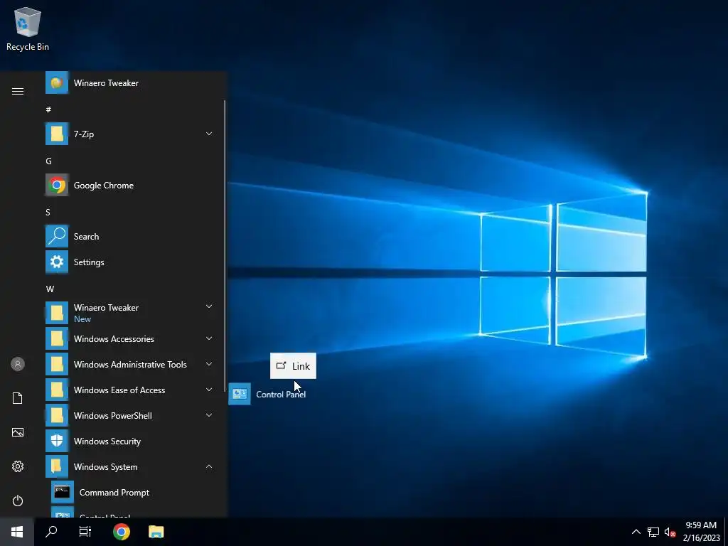Open Task View on the taskbar
The image size is (728, 546).
85,532
